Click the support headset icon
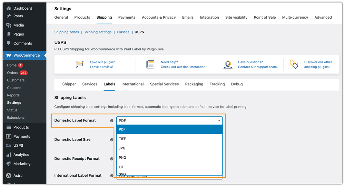The image size is (345, 187). click(x=228, y=65)
